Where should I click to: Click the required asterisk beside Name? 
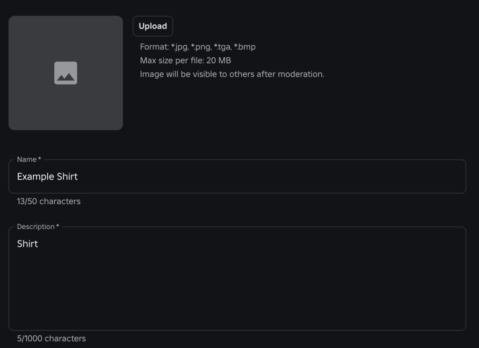tap(39, 159)
